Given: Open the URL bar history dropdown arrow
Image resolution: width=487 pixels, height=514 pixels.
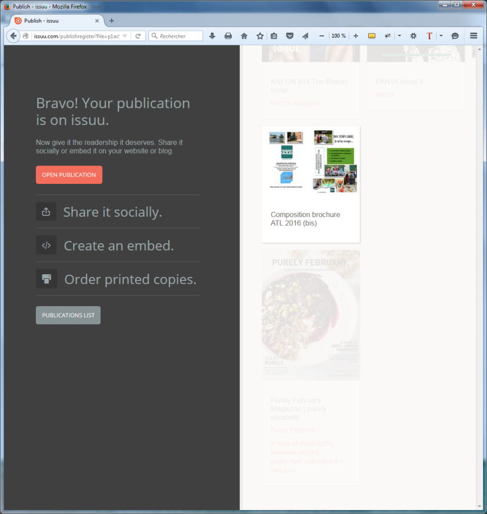Looking at the screenshot, I should (x=124, y=36).
